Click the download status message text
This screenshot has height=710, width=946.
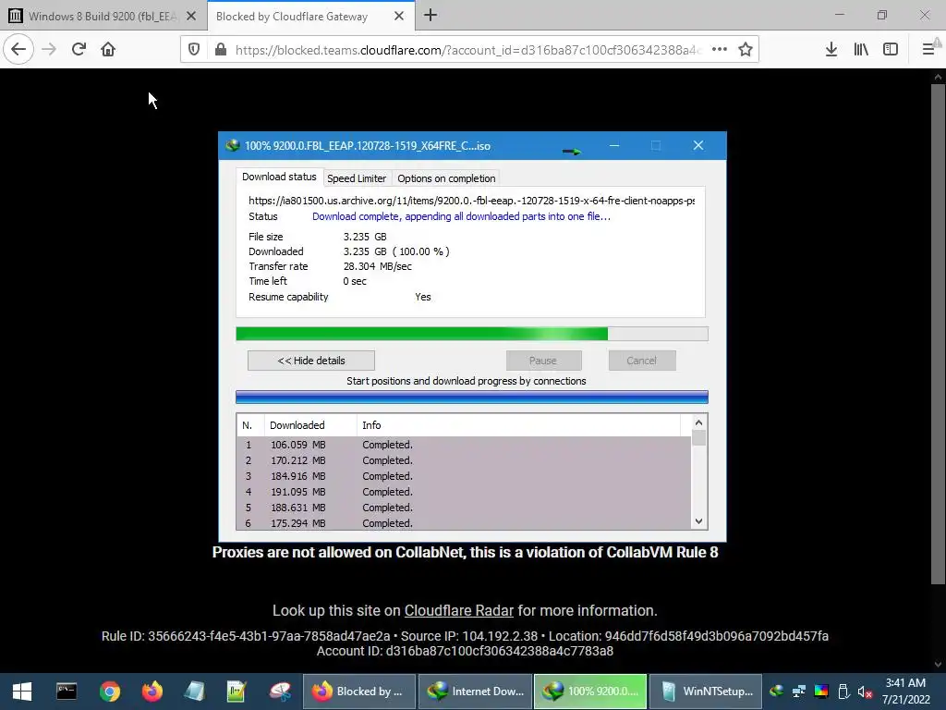(461, 216)
